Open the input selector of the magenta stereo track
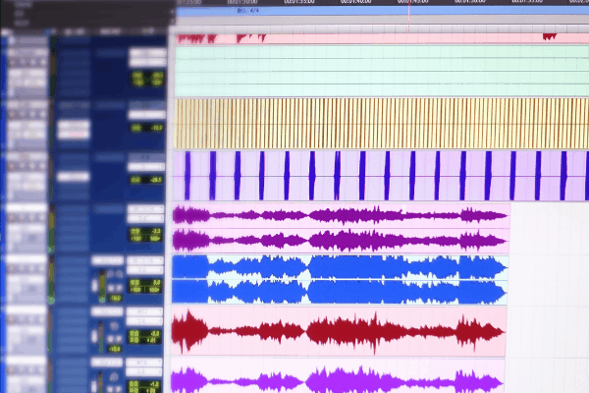Screen dimensions: 589x393 [x=145, y=208]
